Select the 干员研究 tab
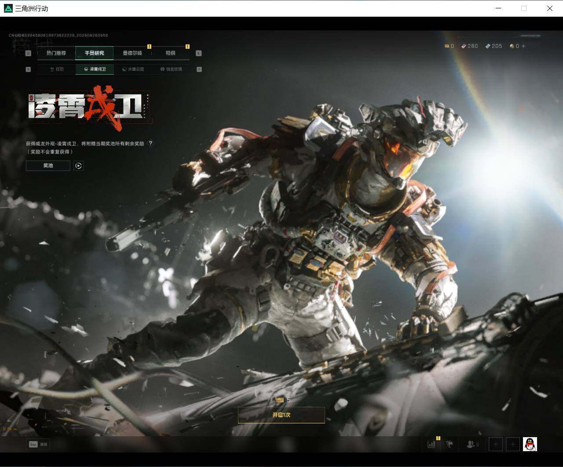 [95, 53]
